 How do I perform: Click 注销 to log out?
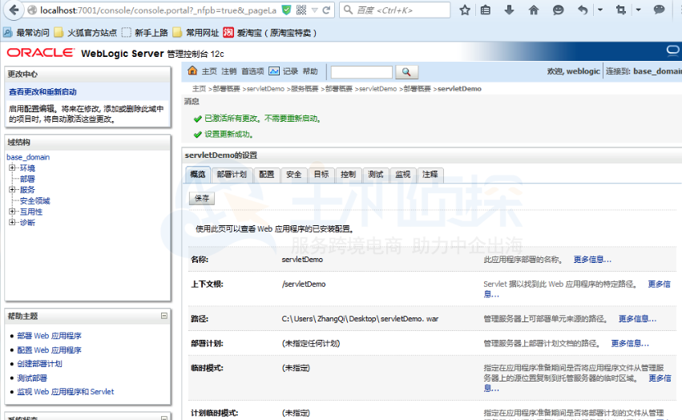(x=228, y=71)
